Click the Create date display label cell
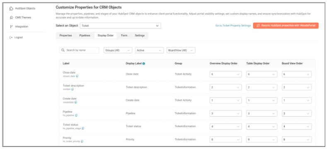Image resolution: width=327 pixels, height=149 pixels. point(133,101)
